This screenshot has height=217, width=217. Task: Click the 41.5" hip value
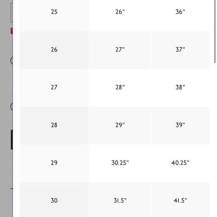(x=180, y=201)
